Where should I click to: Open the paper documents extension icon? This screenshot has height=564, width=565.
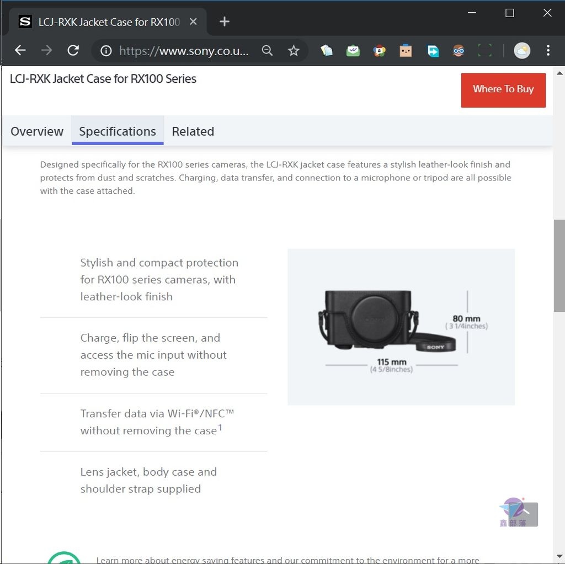(327, 51)
